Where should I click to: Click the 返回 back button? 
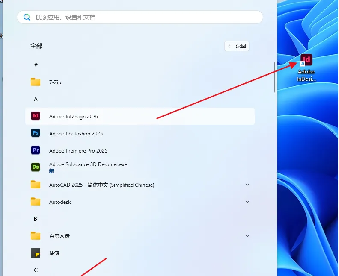237,46
